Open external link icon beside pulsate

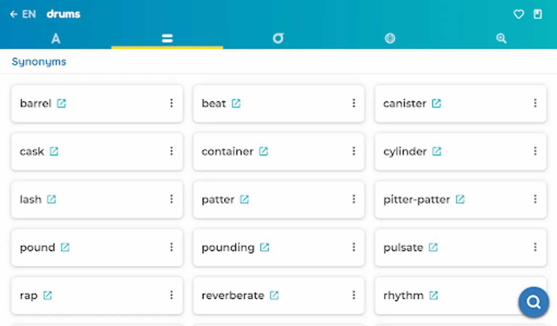(x=433, y=247)
